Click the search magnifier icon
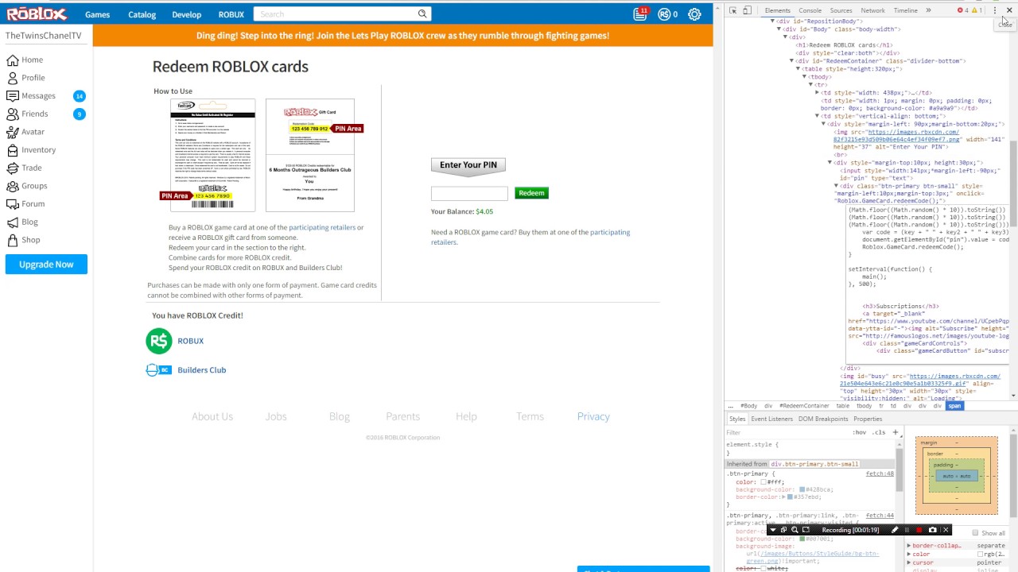This screenshot has height=572, width=1018. (422, 14)
